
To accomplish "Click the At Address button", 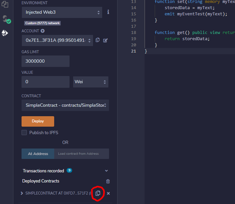I will 38,154.
